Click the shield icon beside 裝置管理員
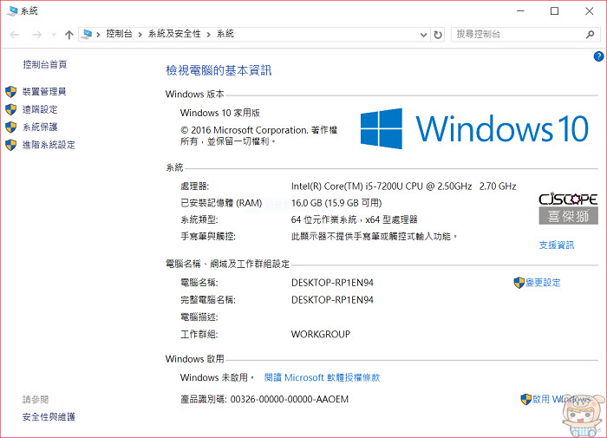The image size is (607, 438). 10,92
